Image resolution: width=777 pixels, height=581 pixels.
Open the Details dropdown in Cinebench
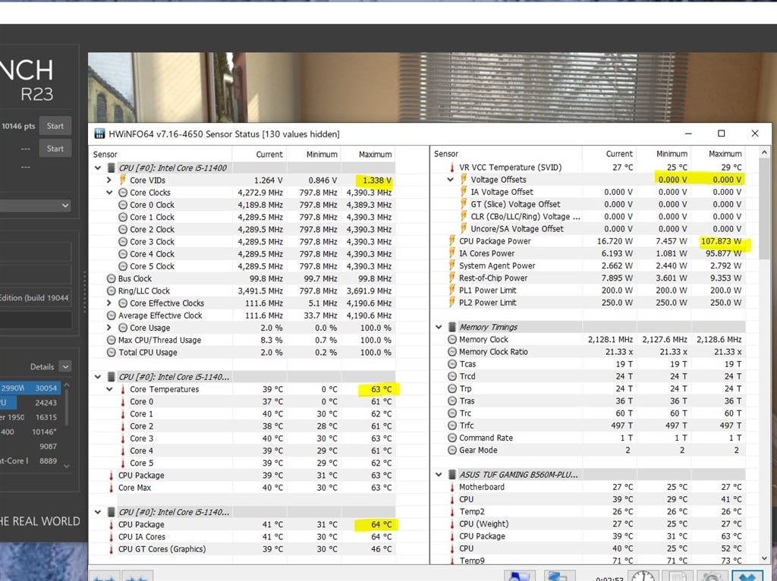[65, 366]
